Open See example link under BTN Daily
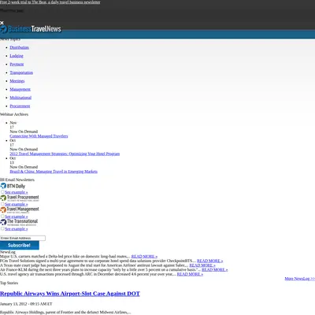The image size is (315, 315). click(x=17, y=192)
